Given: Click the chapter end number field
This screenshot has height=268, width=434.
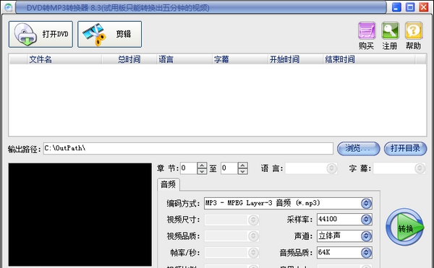Looking at the screenshot, I should click(229, 168).
